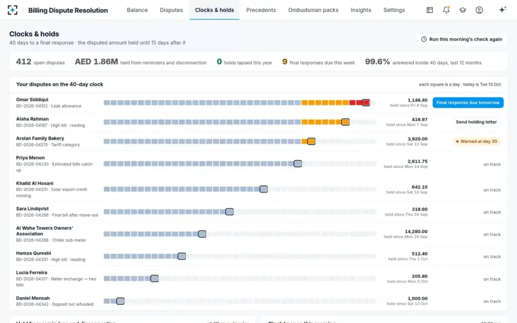Click the Billing Dispute Resolution app logo
This screenshot has height=323, width=517.
pyautogui.click(x=12, y=10)
